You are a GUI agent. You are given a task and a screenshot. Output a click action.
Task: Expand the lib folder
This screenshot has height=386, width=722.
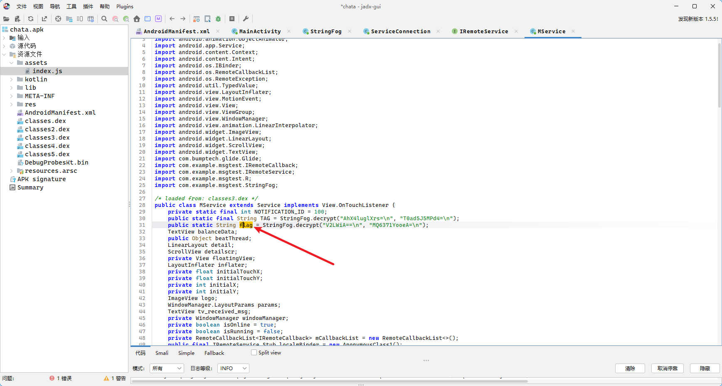[12, 88]
